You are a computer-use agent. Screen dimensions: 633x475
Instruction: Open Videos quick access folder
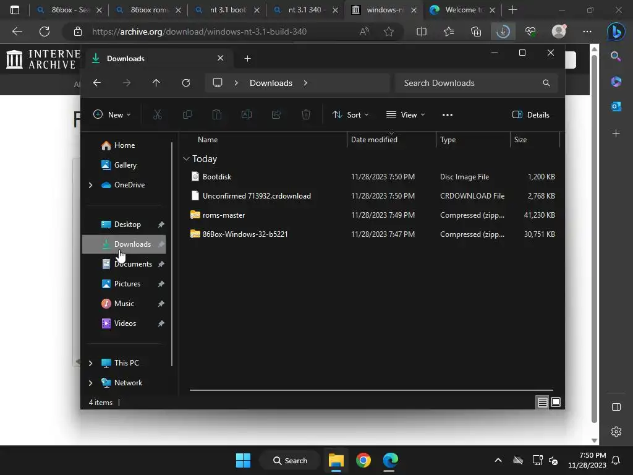click(x=124, y=323)
